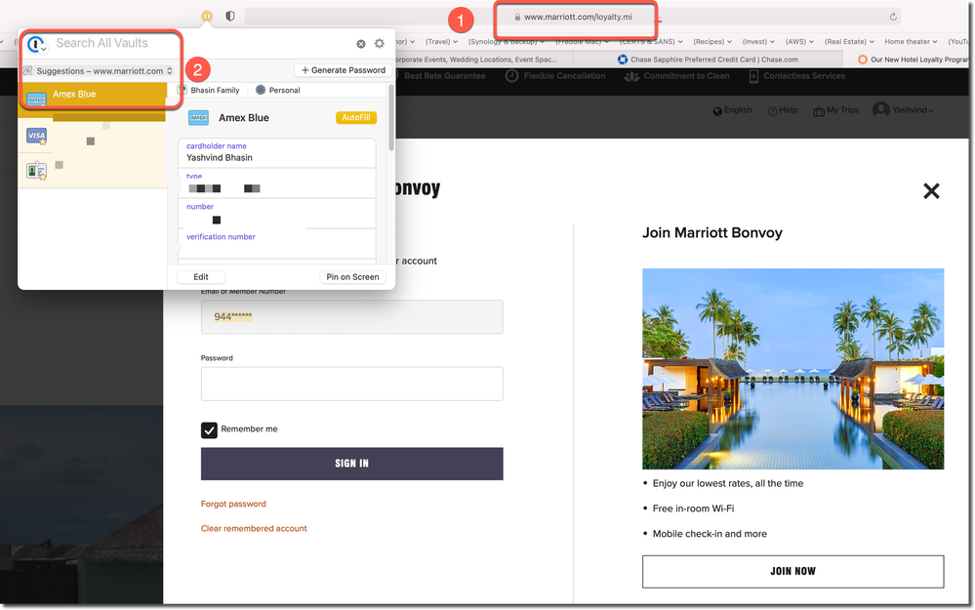Close the Marriott sign-in dialog with X
The image size is (975, 610).
(x=931, y=191)
